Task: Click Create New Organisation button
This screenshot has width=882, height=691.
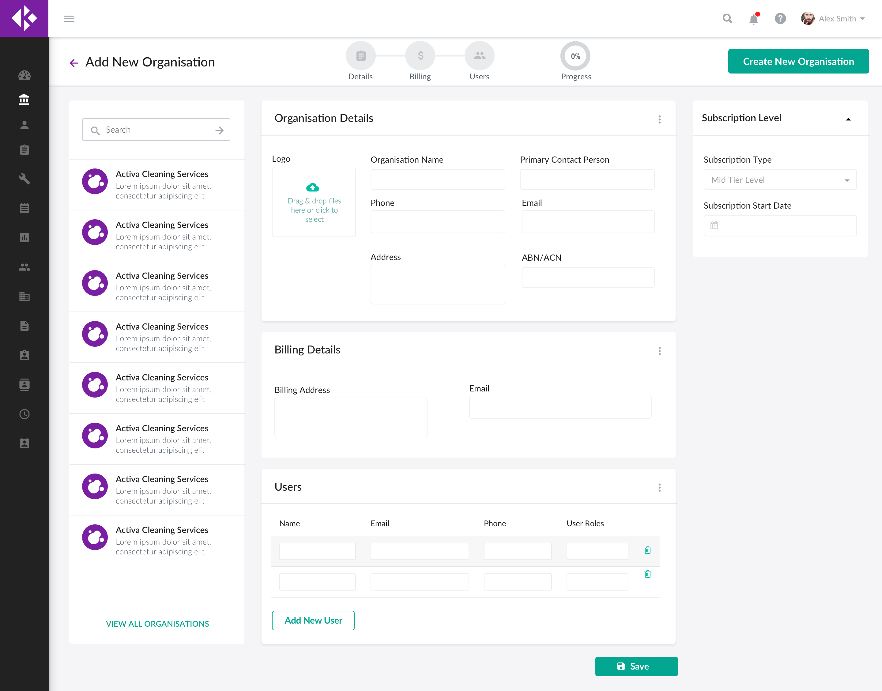Action: pyautogui.click(x=798, y=62)
